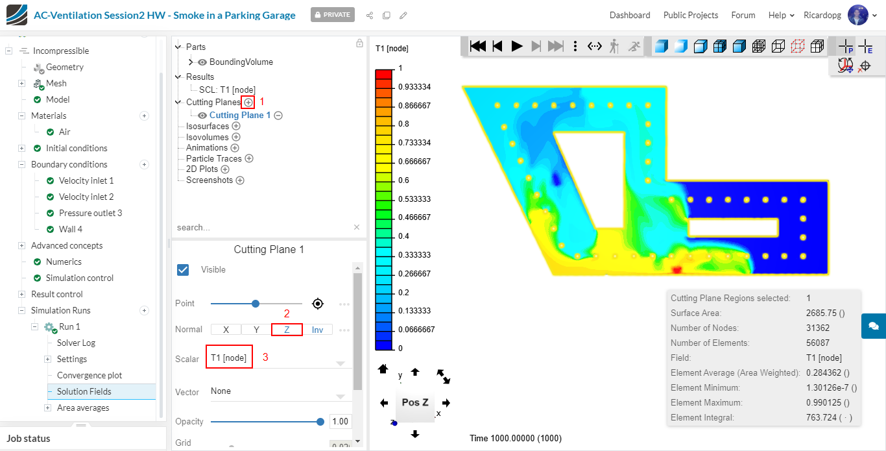Play the results animation
The height and width of the screenshot is (451, 886).
pos(517,46)
